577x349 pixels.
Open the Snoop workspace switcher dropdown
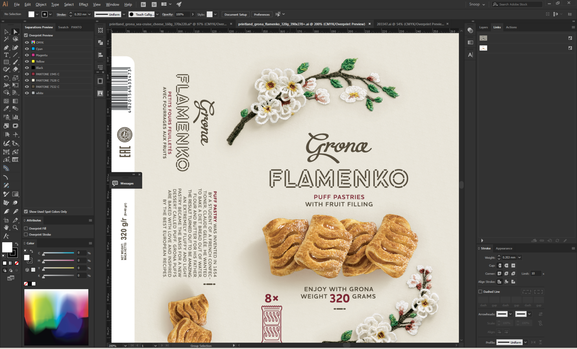click(477, 4)
